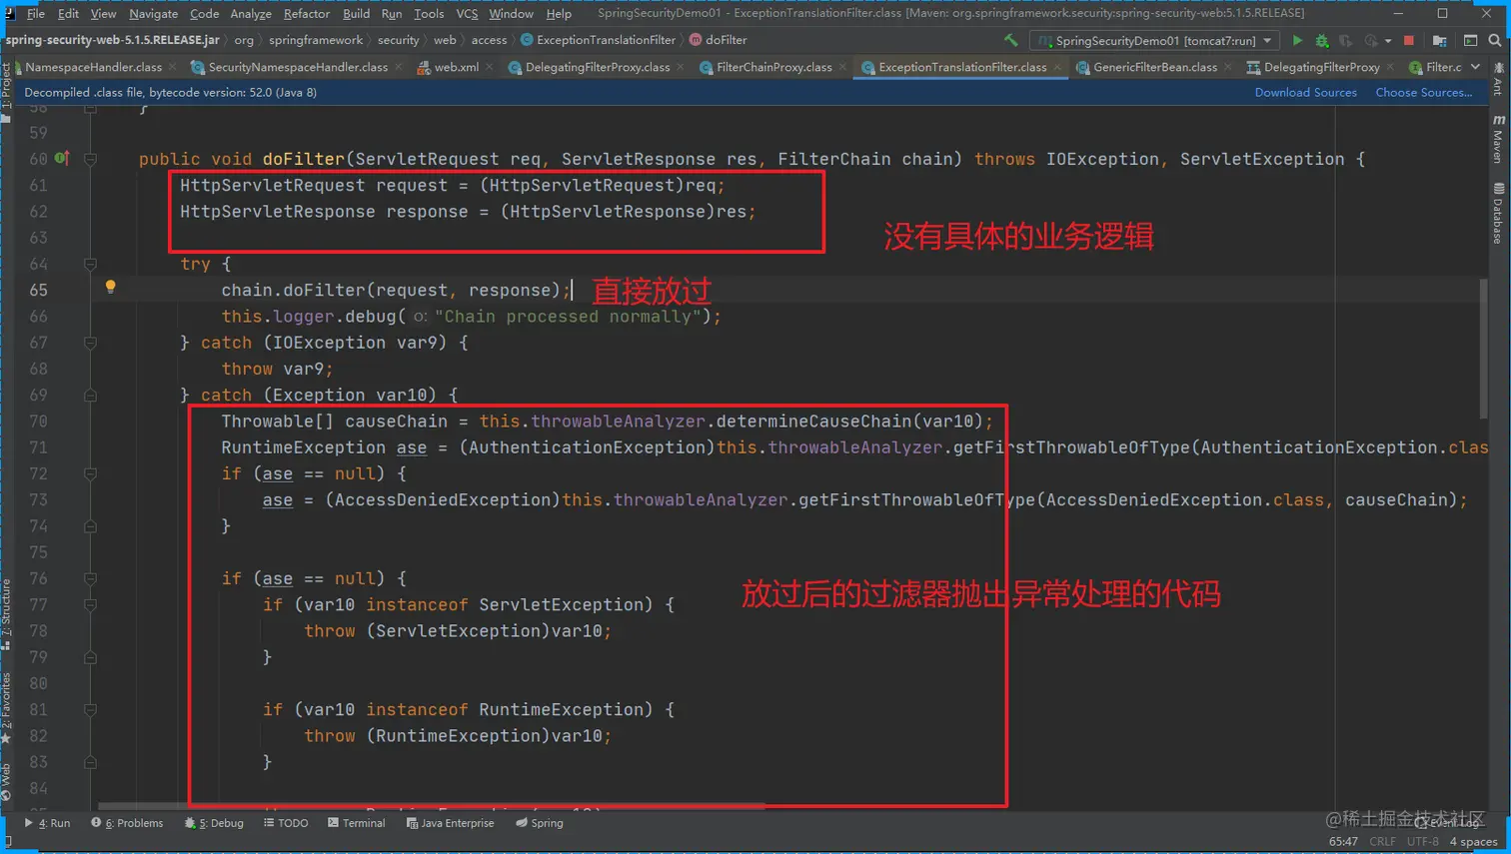Open Web tool window on left sidebar
The height and width of the screenshot is (854, 1511).
(x=6, y=782)
